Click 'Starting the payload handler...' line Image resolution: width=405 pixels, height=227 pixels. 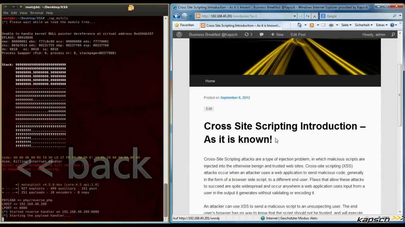click(36, 216)
